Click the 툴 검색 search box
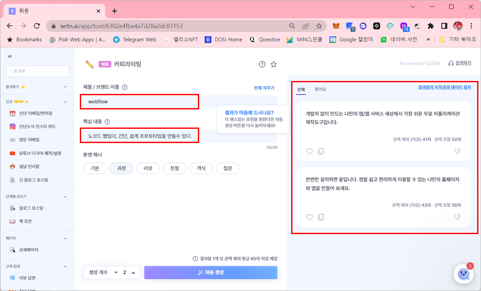This screenshot has height=291, width=481. pos(37,71)
